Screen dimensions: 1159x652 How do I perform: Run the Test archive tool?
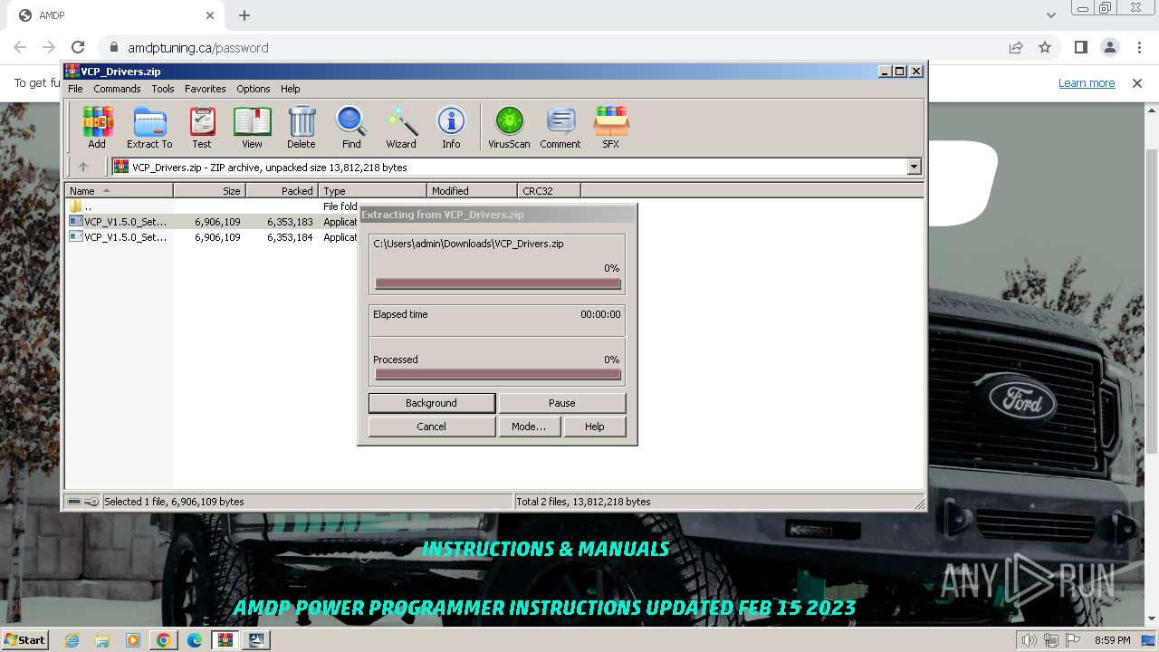click(x=202, y=128)
